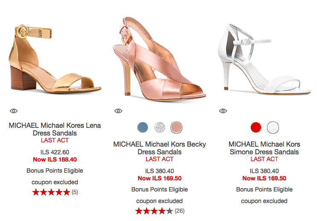
Task: Choose white color swatch for Simone sandals
Action: [x=273, y=127]
